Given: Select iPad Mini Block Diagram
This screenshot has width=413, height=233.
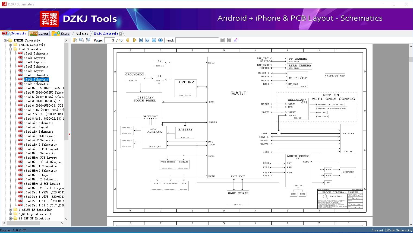Looking at the screenshot, I should [x=43, y=162].
